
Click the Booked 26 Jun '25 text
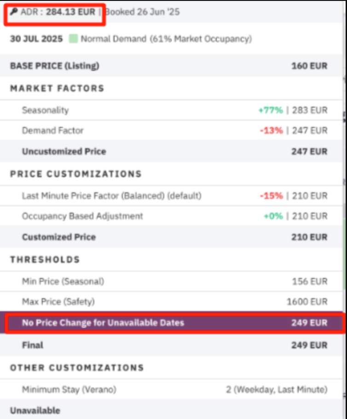point(142,12)
